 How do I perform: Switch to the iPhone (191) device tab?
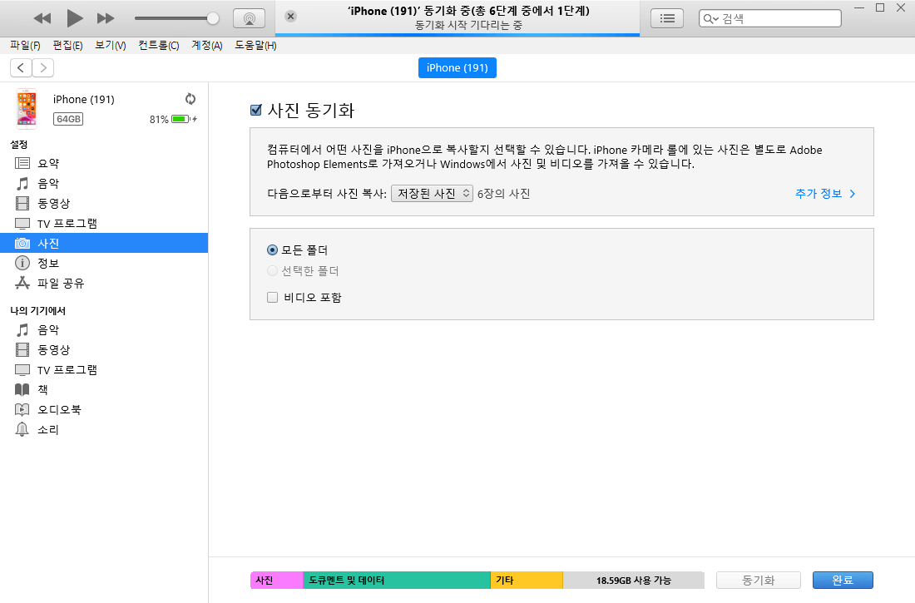457,67
